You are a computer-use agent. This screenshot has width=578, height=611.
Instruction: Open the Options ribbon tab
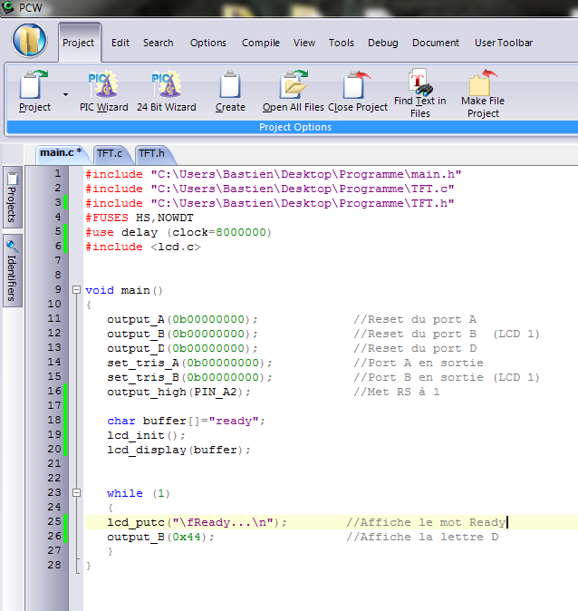coord(208,43)
